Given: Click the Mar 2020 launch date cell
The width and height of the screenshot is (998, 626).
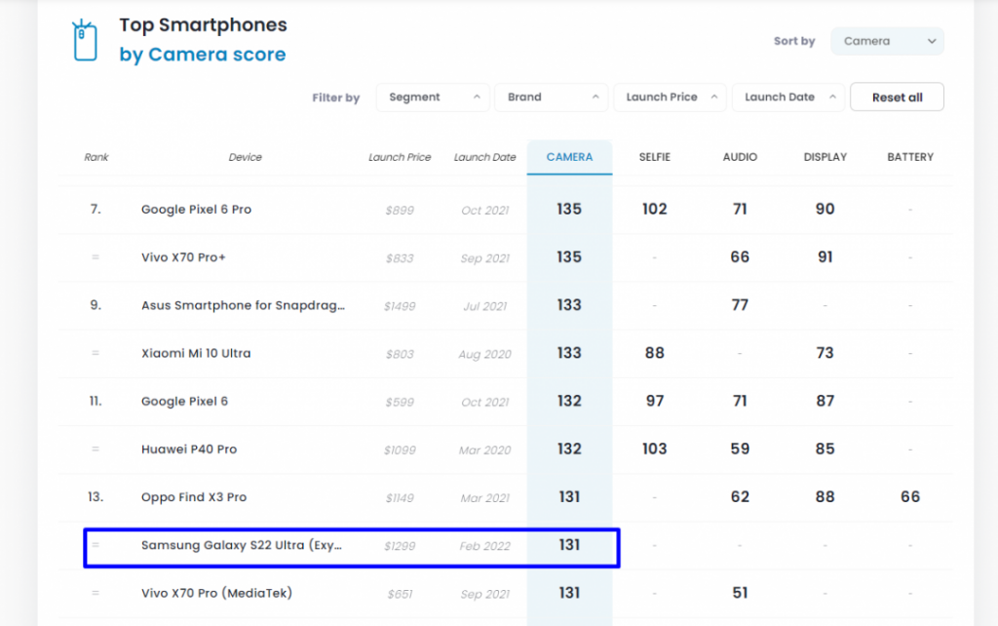Looking at the screenshot, I should pos(485,450).
